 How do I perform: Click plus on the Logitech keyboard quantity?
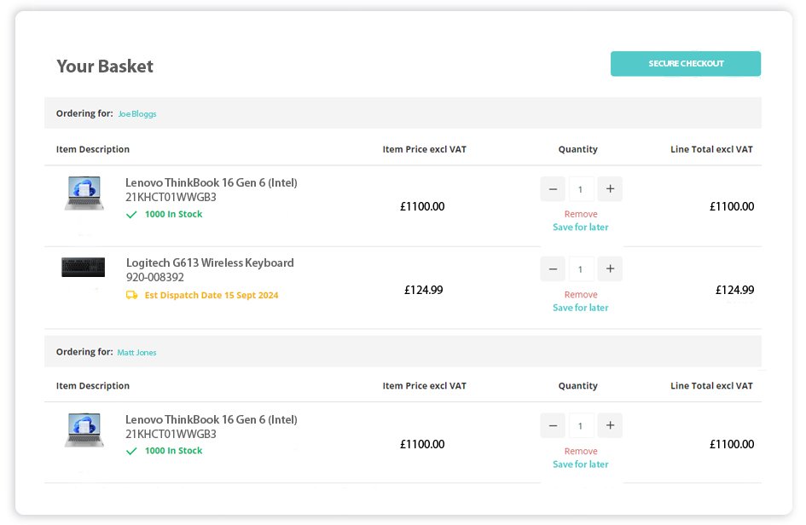(610, 268)
